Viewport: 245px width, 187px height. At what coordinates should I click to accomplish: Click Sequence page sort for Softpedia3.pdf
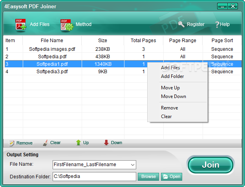pos(222,72)
